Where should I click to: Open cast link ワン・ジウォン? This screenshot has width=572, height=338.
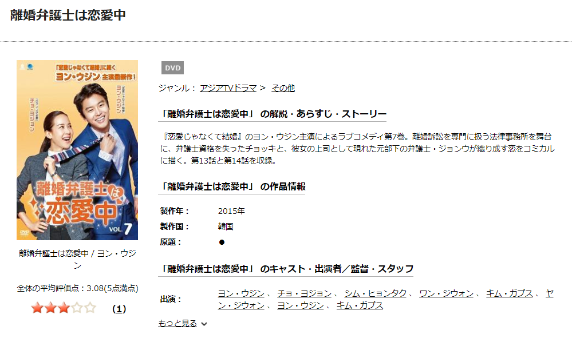446,293
